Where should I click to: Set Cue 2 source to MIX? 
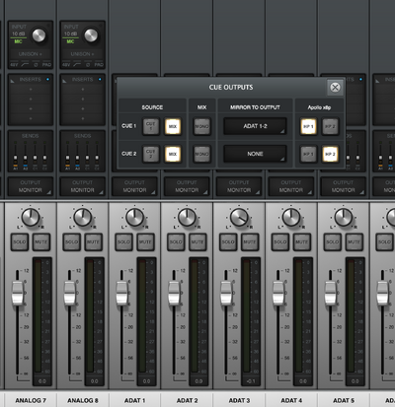click(x=173, y=154)
